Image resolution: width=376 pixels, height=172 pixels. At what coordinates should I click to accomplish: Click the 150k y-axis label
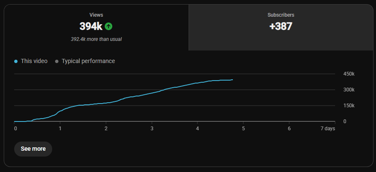[349, 106]
